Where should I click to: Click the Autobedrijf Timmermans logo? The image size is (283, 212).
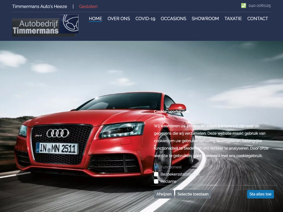point(45,26)
